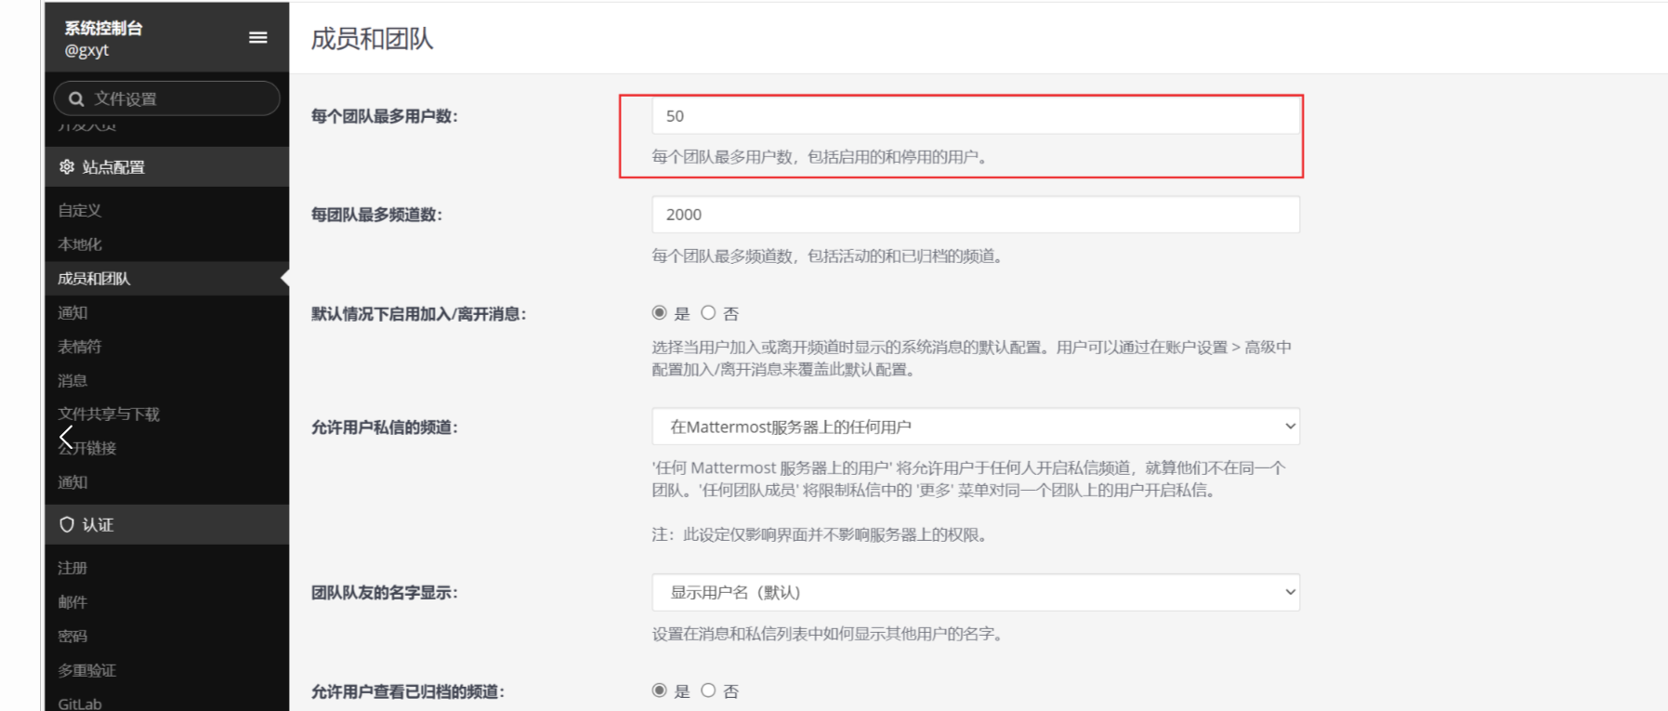Select 是 for 默认情况下启用加入/离开消息

[x=660, y=313]
